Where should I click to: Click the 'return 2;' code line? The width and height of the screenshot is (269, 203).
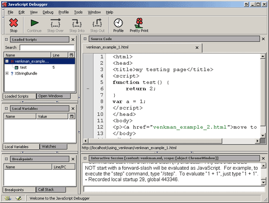coord(141,88)
